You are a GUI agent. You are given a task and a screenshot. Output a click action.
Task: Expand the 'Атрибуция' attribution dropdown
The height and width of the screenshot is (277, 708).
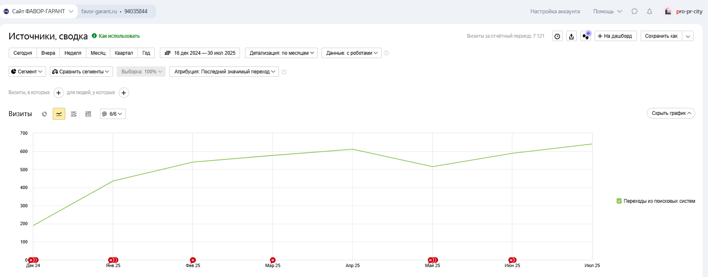coord(224,72)
